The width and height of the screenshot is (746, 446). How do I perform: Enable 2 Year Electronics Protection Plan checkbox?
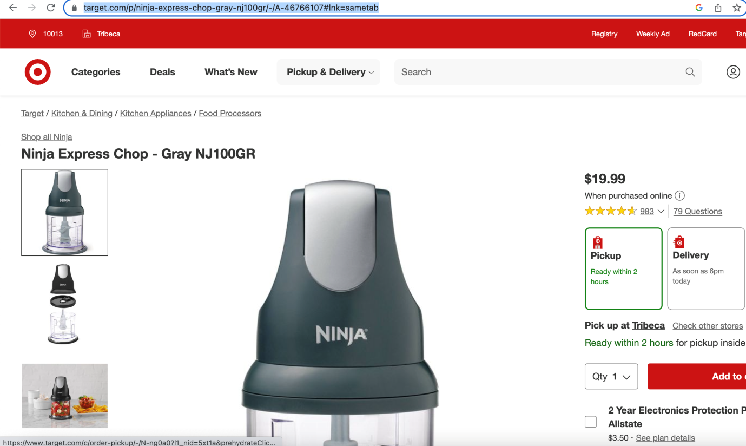[591, 422]
